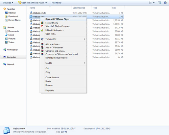
Task: Select Network in the sidebar
Action: point(9,64)
